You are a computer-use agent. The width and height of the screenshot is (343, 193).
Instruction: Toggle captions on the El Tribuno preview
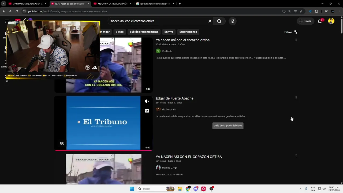coord(147,111)
